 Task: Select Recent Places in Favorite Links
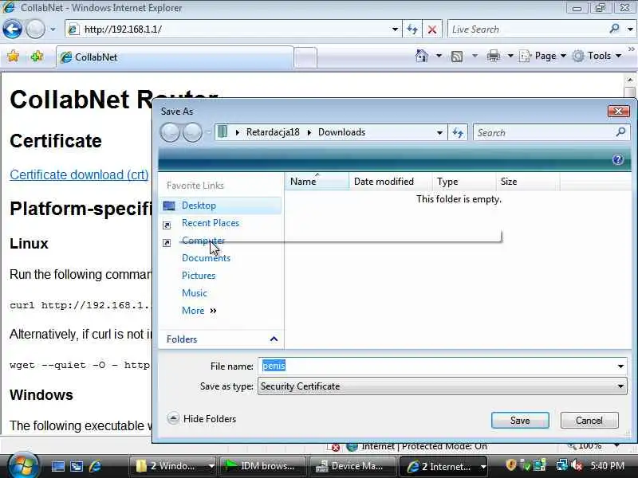(211, 223)
